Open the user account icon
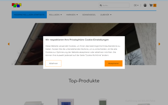Viewport: 168px width, 105px height. (x=145, y=5)
